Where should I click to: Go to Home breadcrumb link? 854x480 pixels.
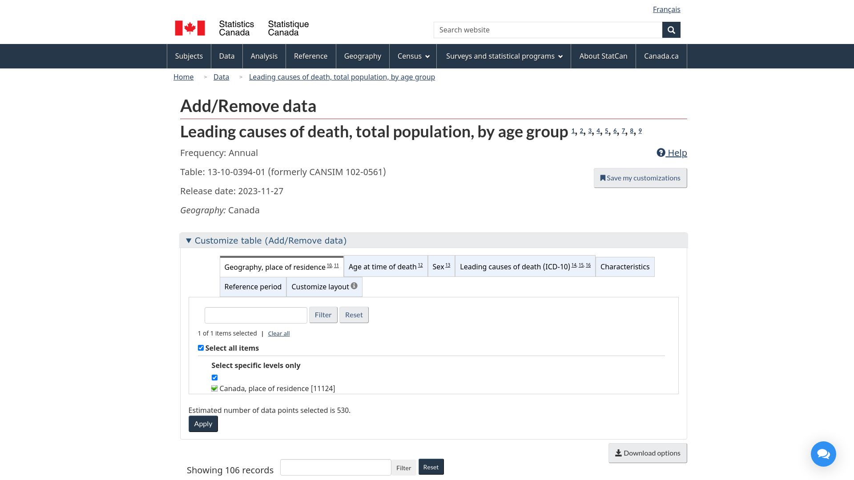click(x=184, y=77)
